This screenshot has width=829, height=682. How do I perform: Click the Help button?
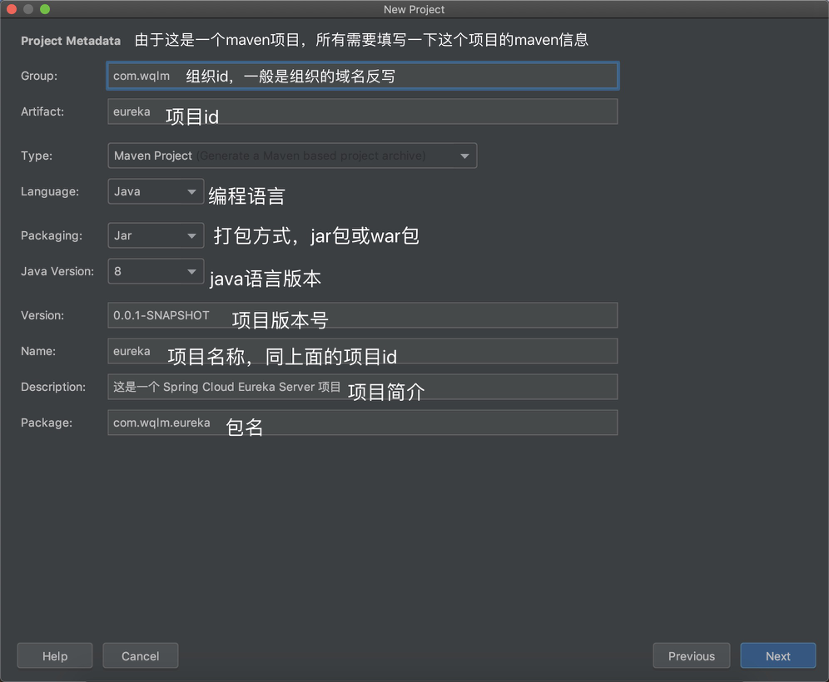(x=55, y=655)
